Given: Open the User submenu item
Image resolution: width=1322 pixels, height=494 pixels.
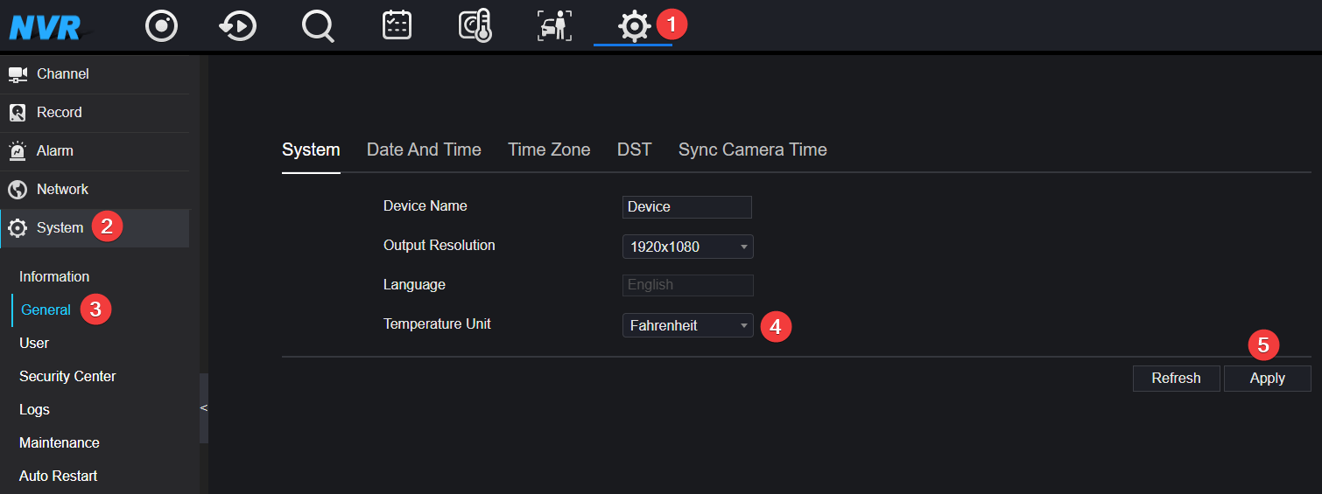Looking at the screenshot, I should (34, 343).
